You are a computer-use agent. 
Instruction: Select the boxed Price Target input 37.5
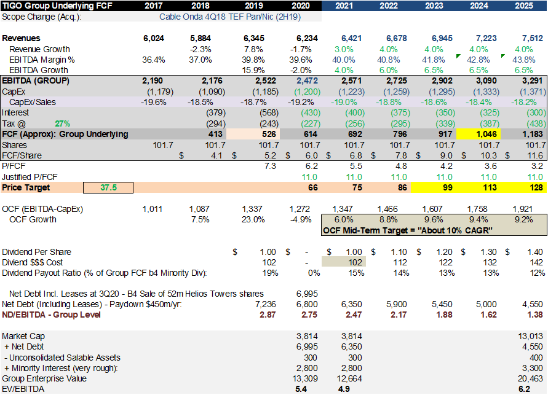point(108,187)
